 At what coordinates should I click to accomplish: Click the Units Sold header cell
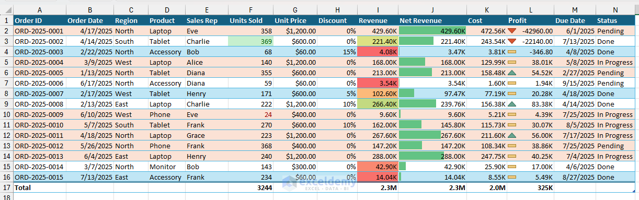click(x=250, y=20)
